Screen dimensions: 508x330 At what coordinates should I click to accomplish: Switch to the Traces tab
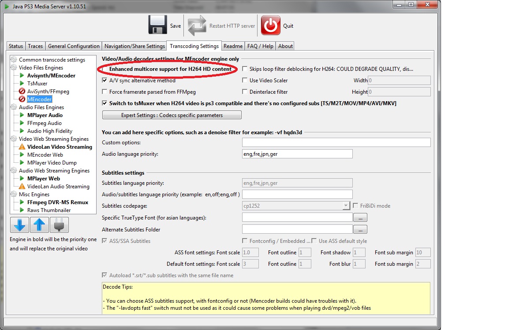click(x=35, y=46)
